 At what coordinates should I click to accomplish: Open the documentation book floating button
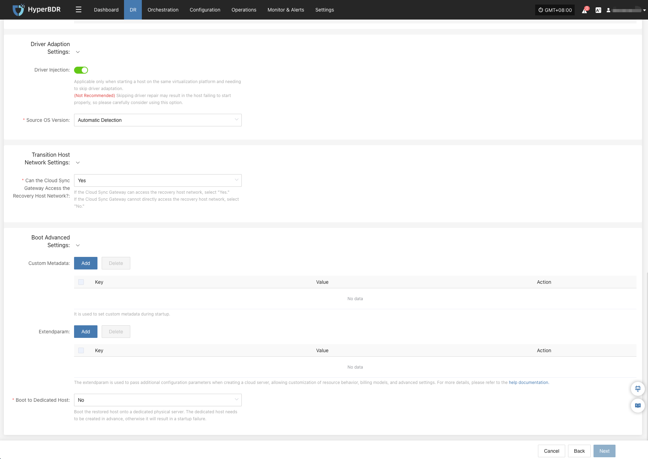pos(638,406)
